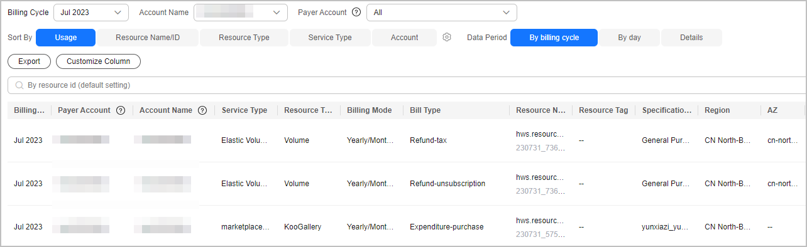Open the Payer Account All dropdown
The width and height of the screenshot is (807, 247).
pyautogui.click(x=442, y=13)
